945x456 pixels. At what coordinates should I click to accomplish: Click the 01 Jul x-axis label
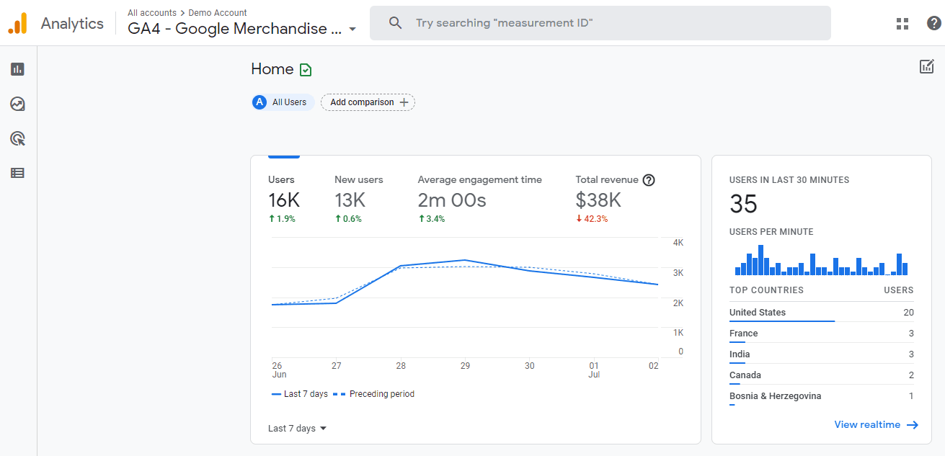[x=594, y=370]
